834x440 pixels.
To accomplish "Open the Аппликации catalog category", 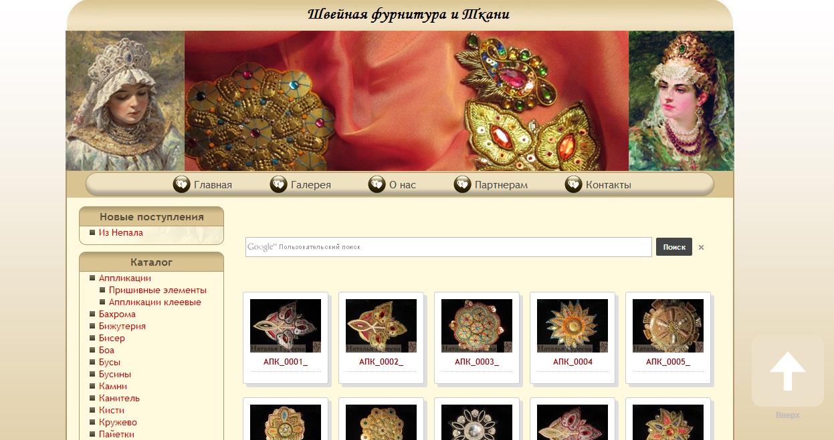I will tap(125, 278).
